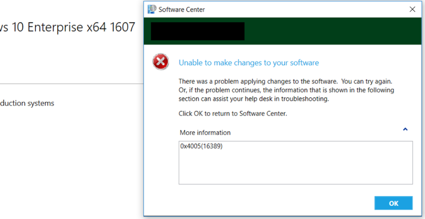Click 'duction systems' text in background window
425x219 pixels.
coord(27,103)
